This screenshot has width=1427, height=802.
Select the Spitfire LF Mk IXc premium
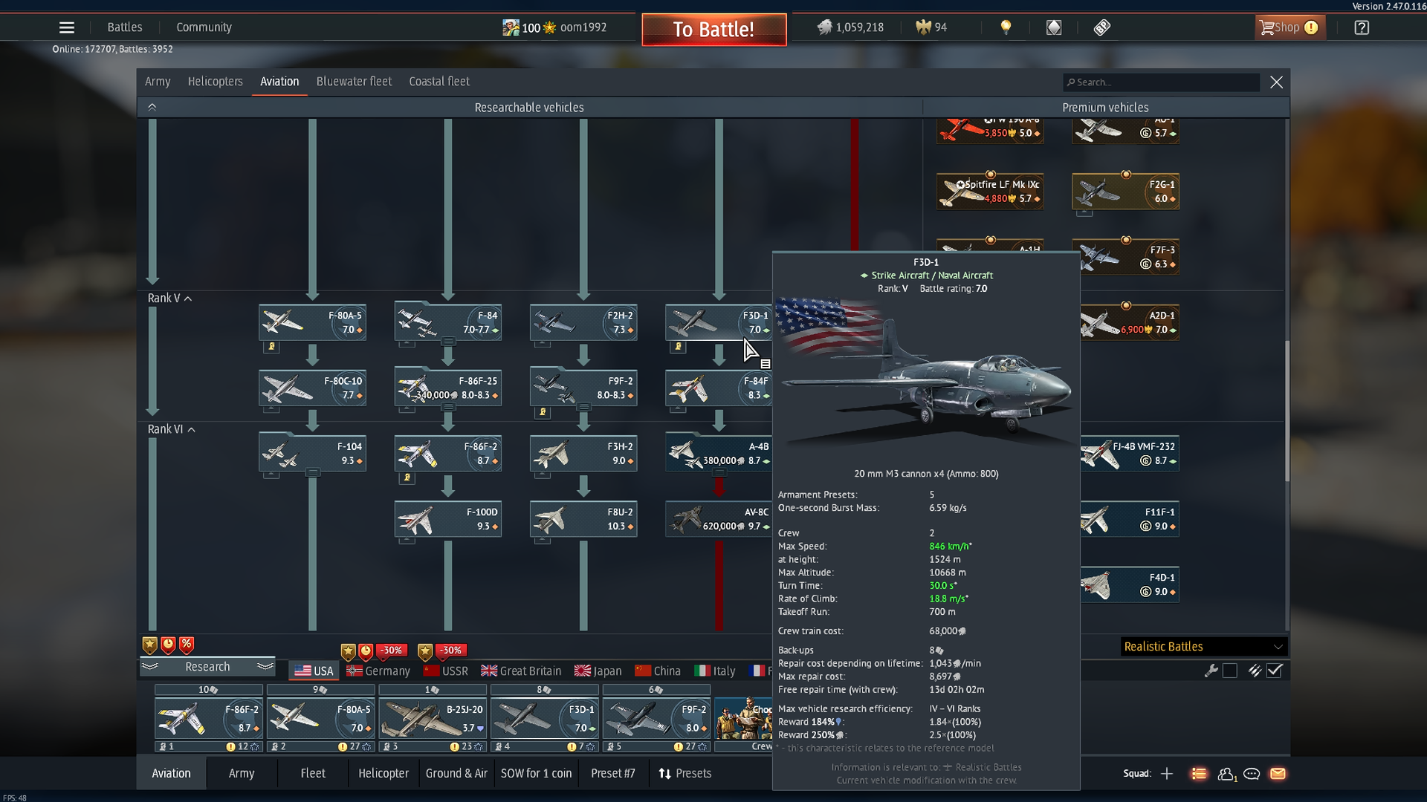point(990,192)
